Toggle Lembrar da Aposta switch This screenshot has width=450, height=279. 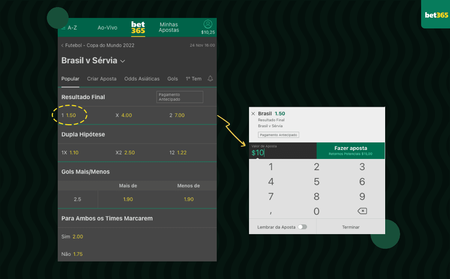(x=302, y=227)
